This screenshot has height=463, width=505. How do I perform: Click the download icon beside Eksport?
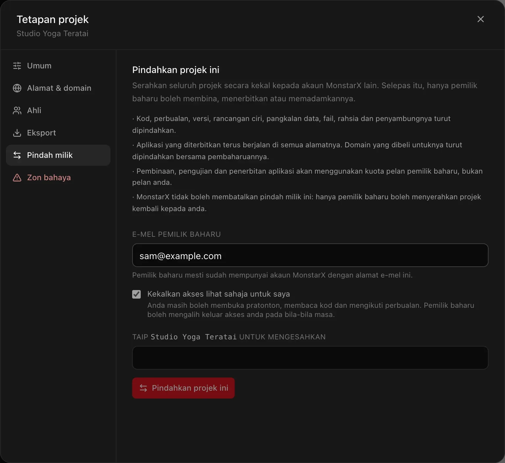coord(17,133)
